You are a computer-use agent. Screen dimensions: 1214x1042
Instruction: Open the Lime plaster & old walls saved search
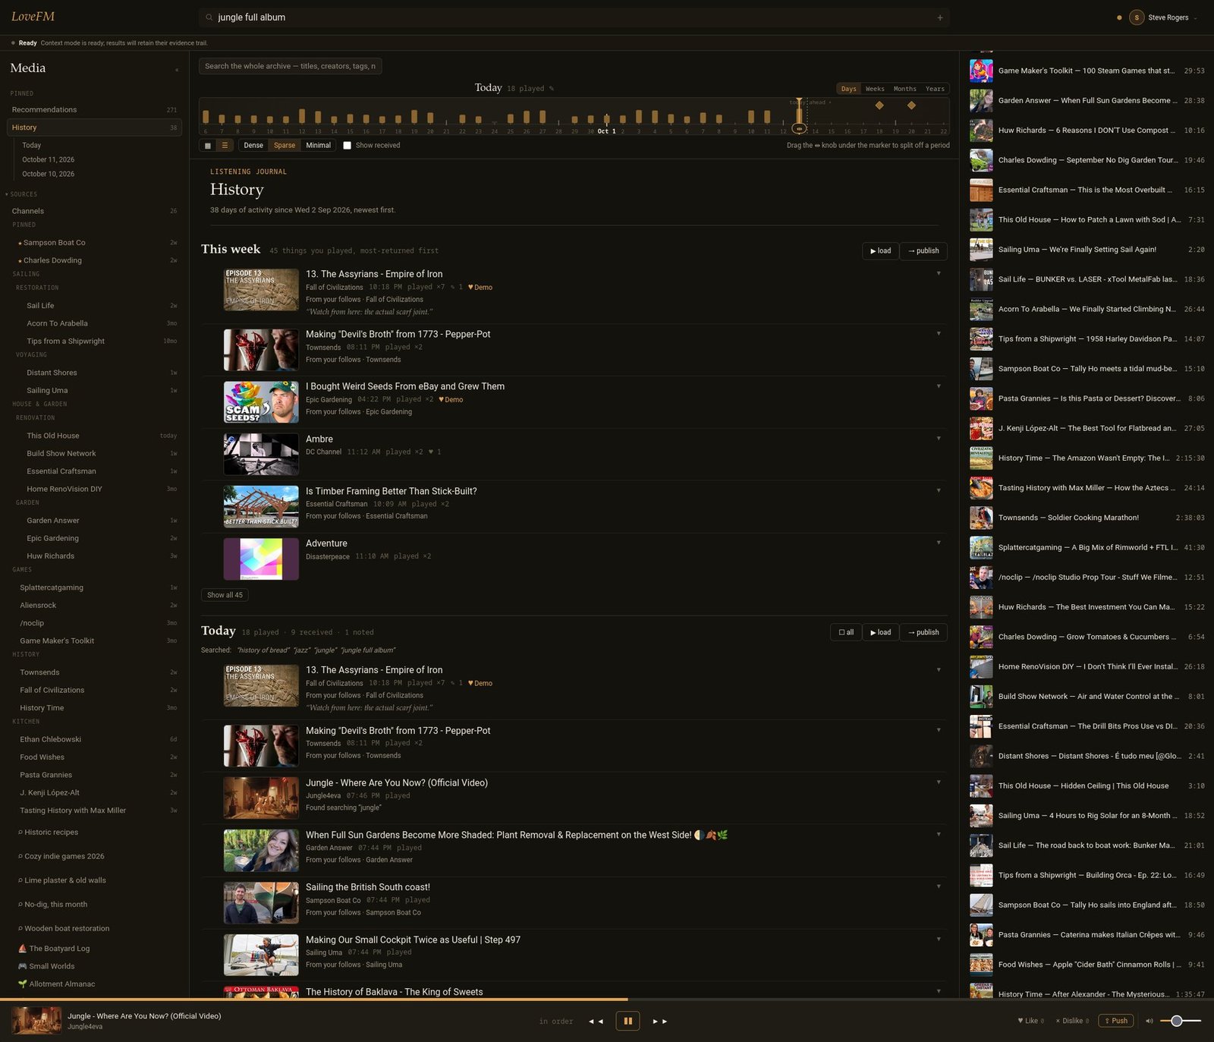pos(64,880)
